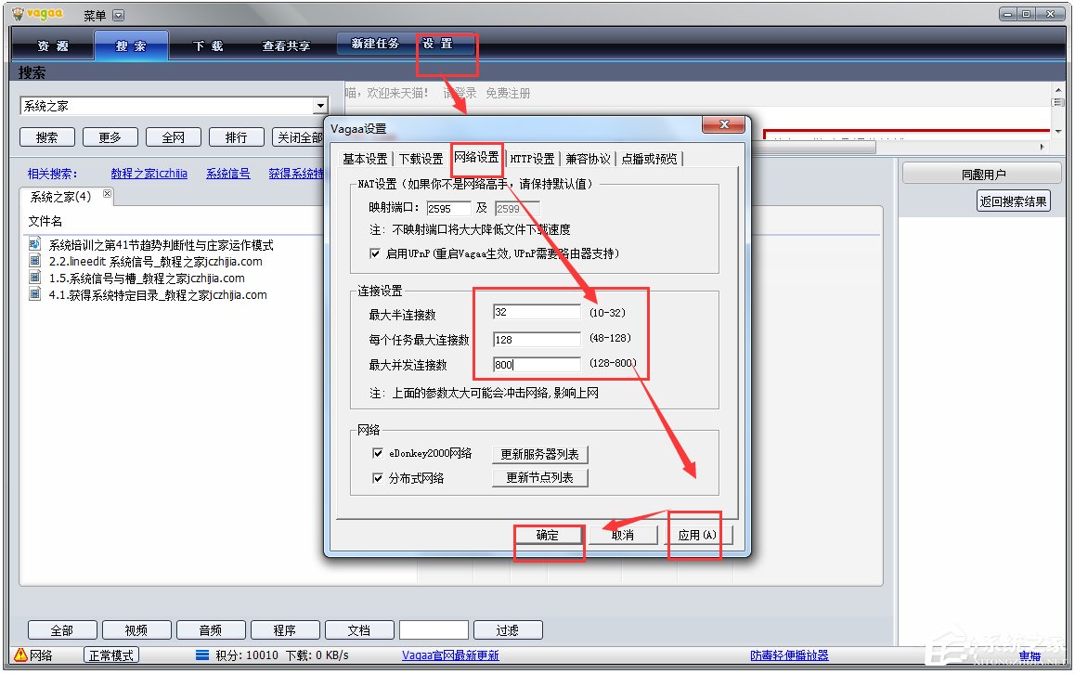This screenshot has height=674, width=1075.
Task: Switch to 点播或预览 tab in dialog
Action: [x=649, y=159]
